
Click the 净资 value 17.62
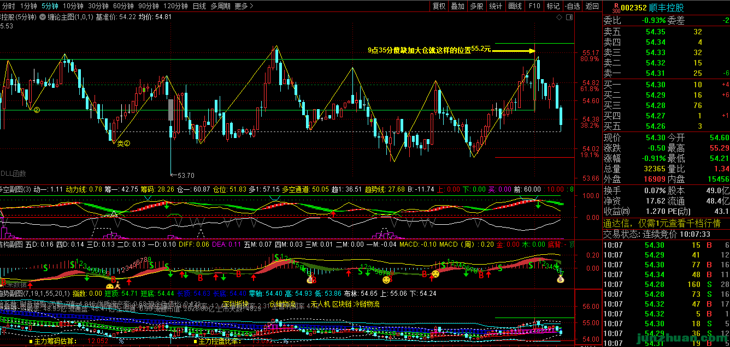point(655,201)
